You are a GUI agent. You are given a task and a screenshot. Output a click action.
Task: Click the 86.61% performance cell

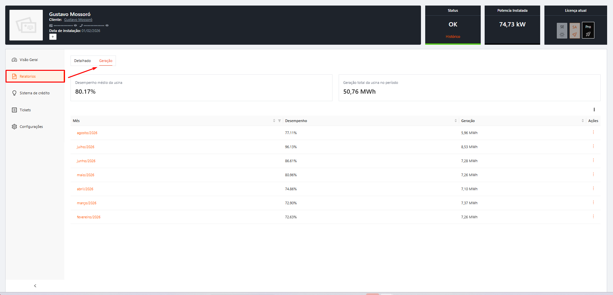point(291,161)
